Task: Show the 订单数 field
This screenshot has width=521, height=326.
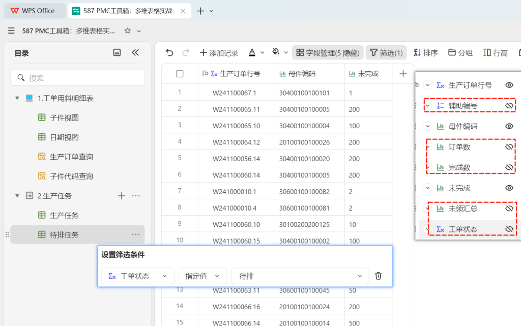Action: (x=509, y=147)
